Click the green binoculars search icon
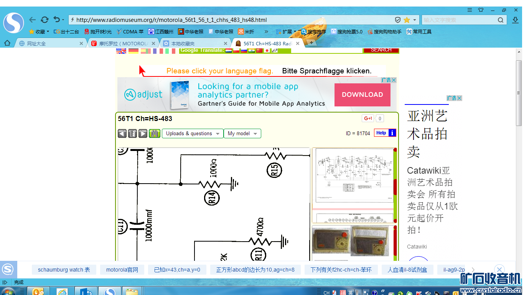 point(155,134)
